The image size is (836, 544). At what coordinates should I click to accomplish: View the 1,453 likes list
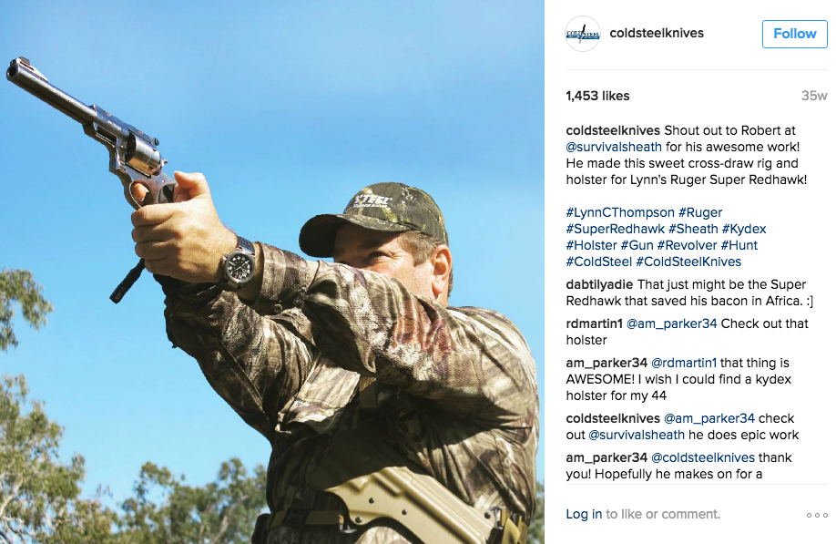click(597, 96)
